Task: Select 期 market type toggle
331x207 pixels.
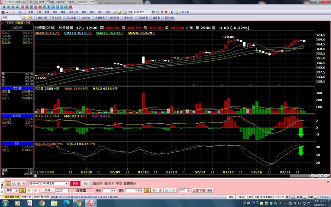Action: 13,184
